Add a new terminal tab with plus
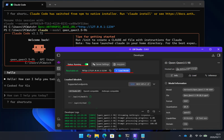Screen dimensions: 224x140 [x=50, y=4]
